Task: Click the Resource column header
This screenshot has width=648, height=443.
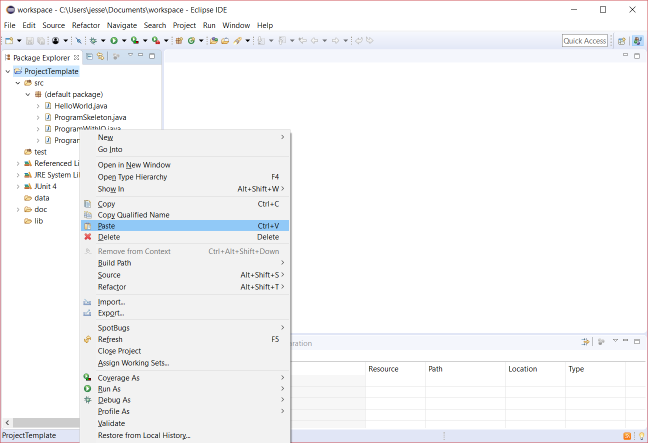Action: point(383,369)
